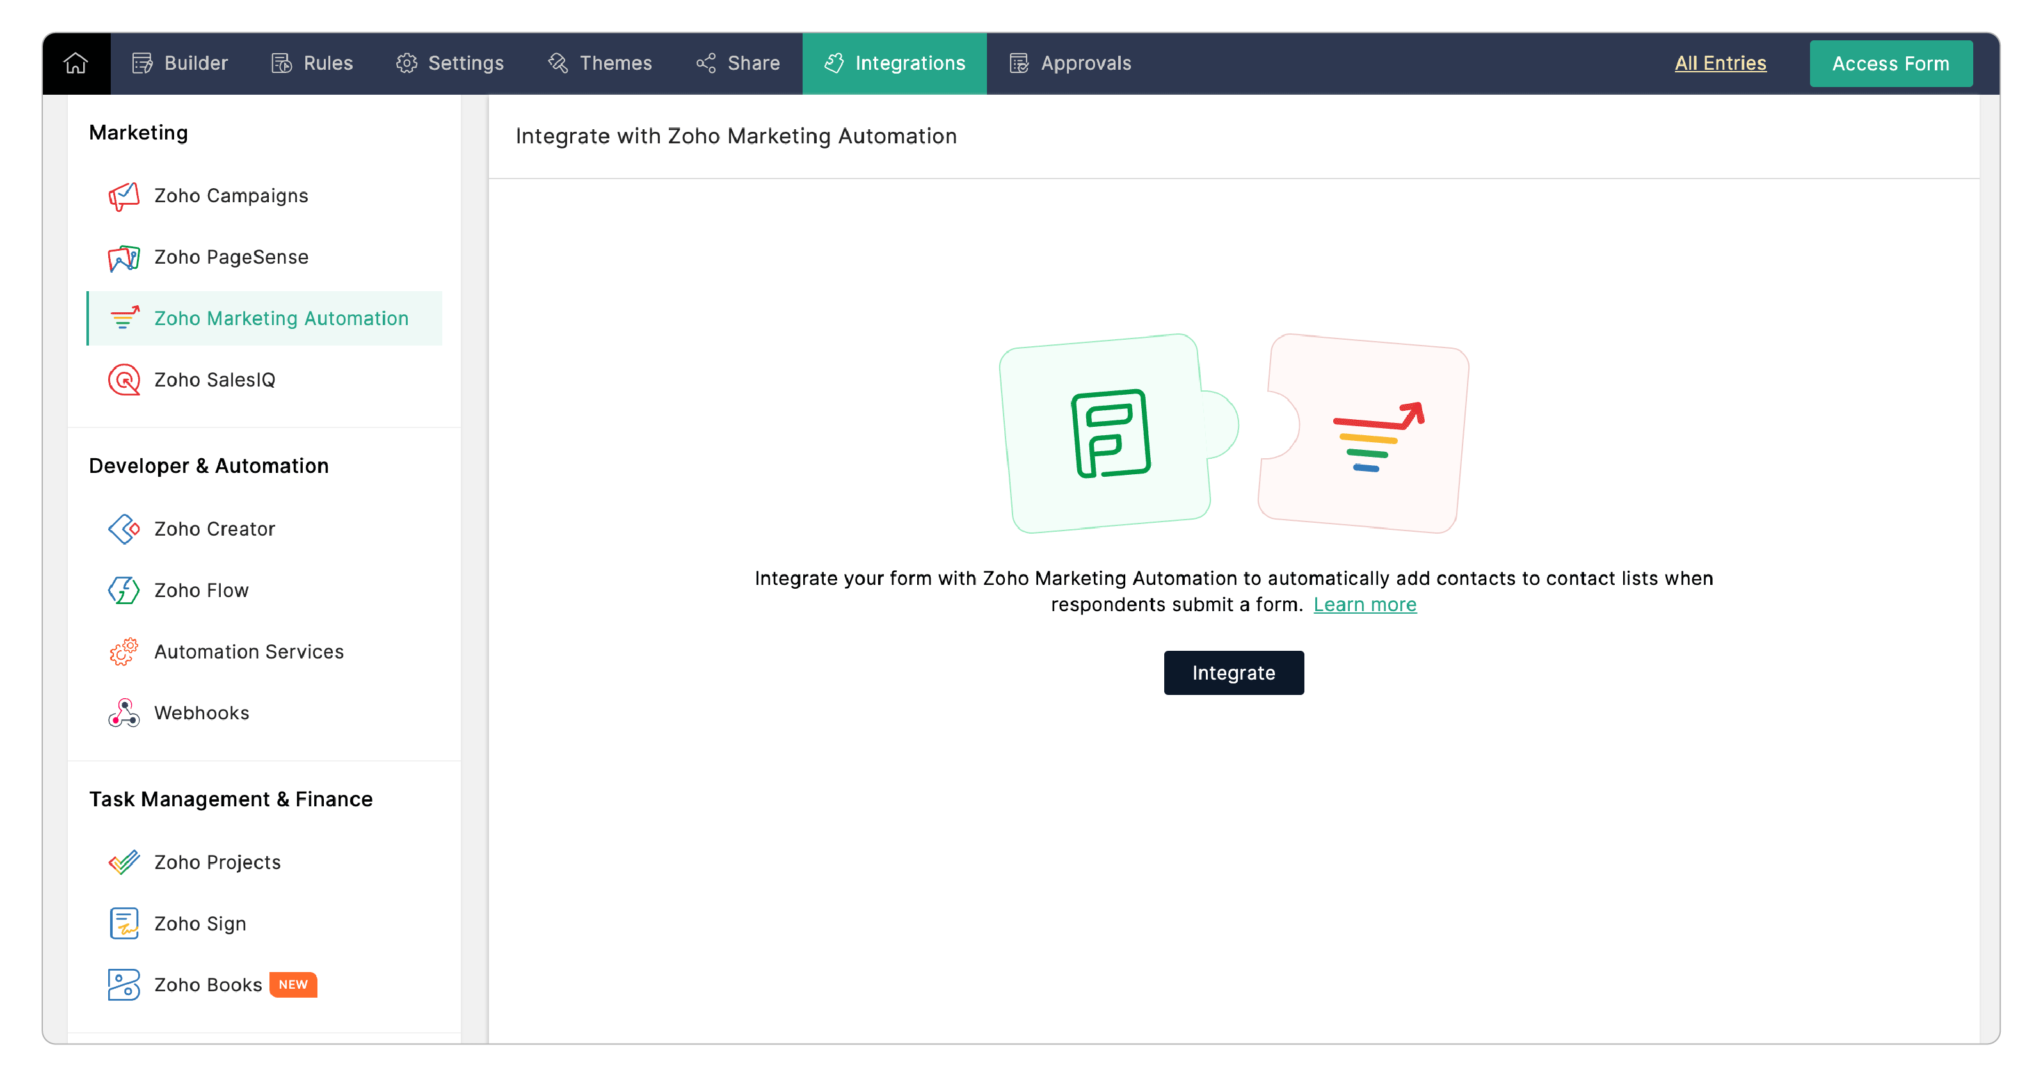Screen dimensions: 2043x1077
Task: Click the Automation Services gear icon
Action: (124, 652)
